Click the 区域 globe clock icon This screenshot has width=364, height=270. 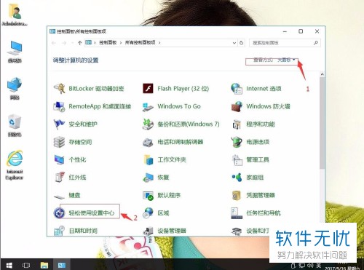coord(148,213)
